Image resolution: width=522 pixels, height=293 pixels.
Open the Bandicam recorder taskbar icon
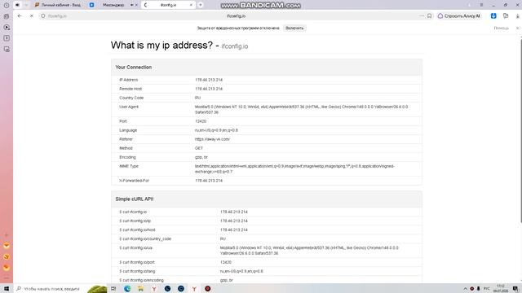(x=207, y=289)
